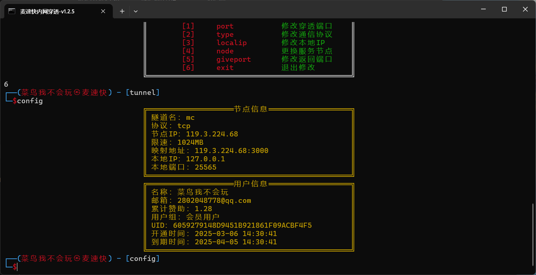
Task: Click the terminal icon in the tab
Action: (x=12, y=11)
